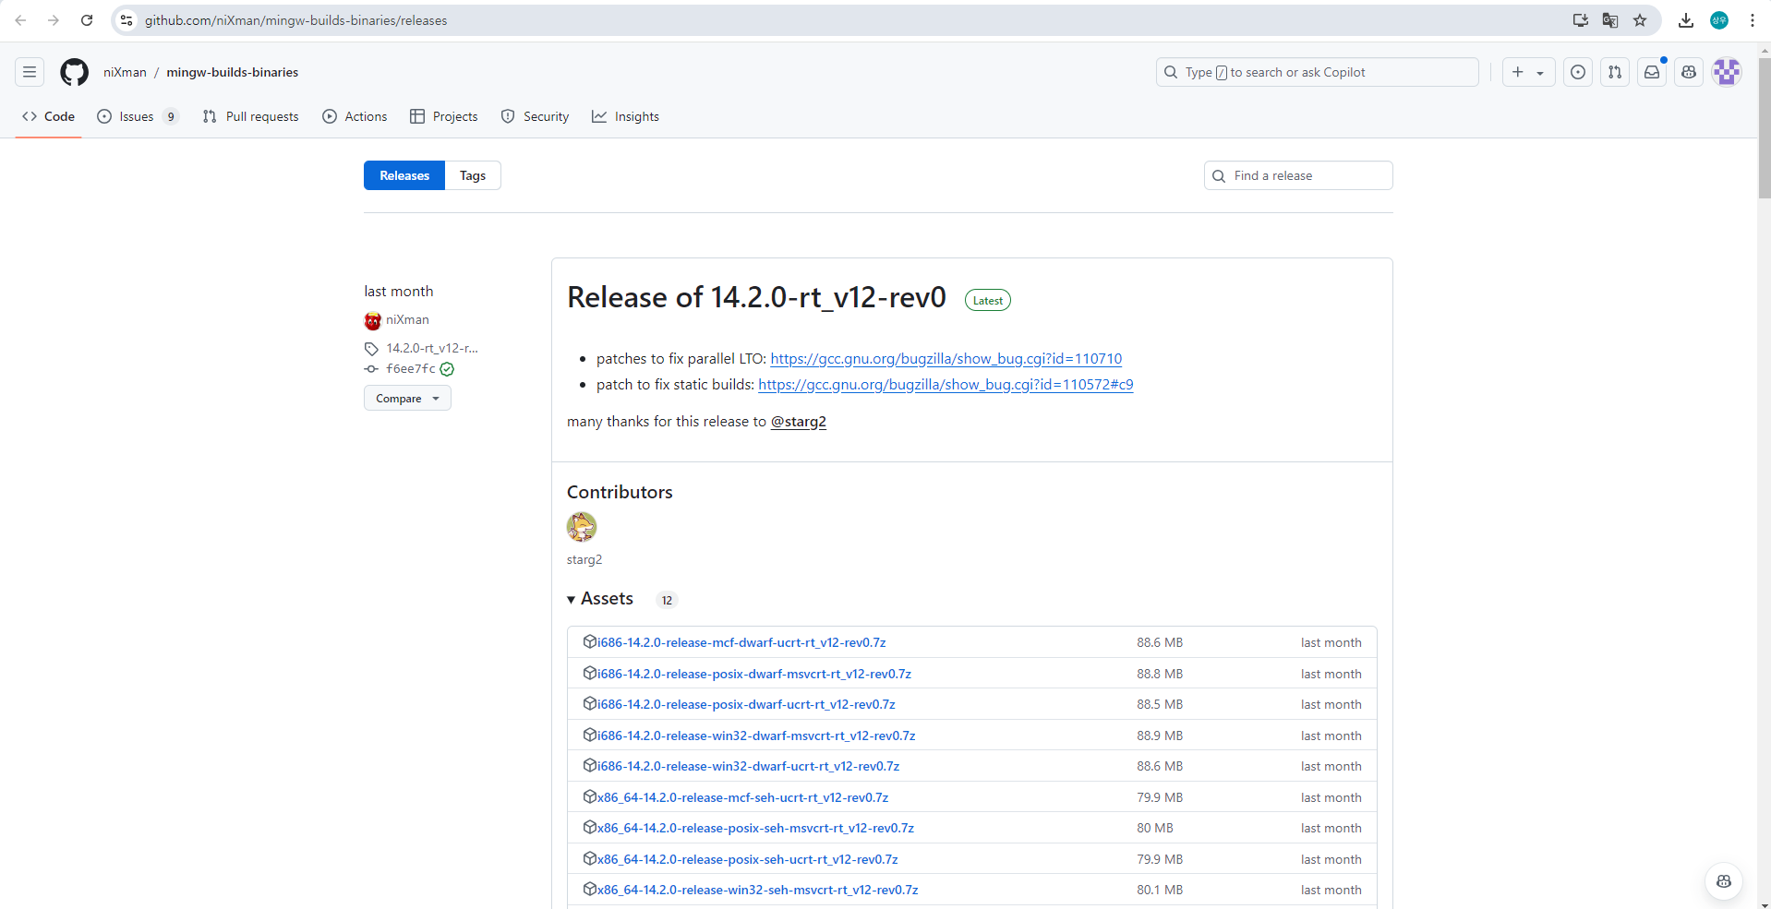Click the floating Copilot assistant button
The height and width of the screenshot is (909, 1771).
pos(1723,881)
